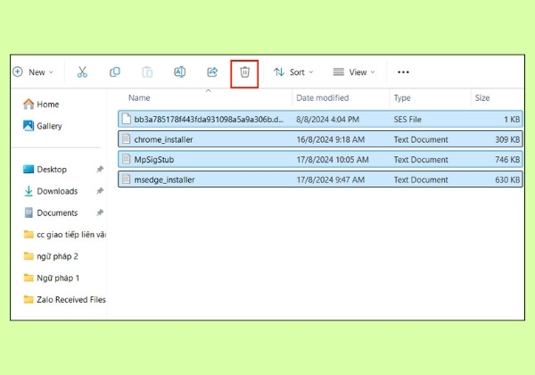This screenshot has width=535, height=375.
Task: Unpin Desktop using its pin icon
Action: (x=100, y=169)
